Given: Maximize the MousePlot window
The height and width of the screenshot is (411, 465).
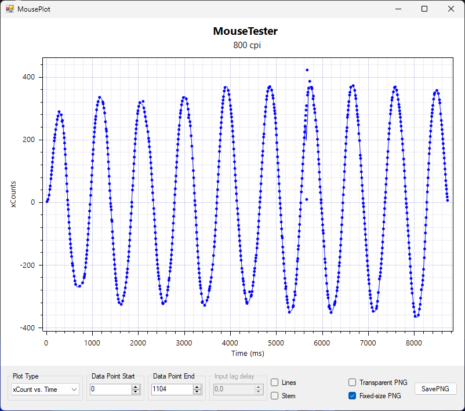Looking at the screenshot, I should tap(424, 9).
